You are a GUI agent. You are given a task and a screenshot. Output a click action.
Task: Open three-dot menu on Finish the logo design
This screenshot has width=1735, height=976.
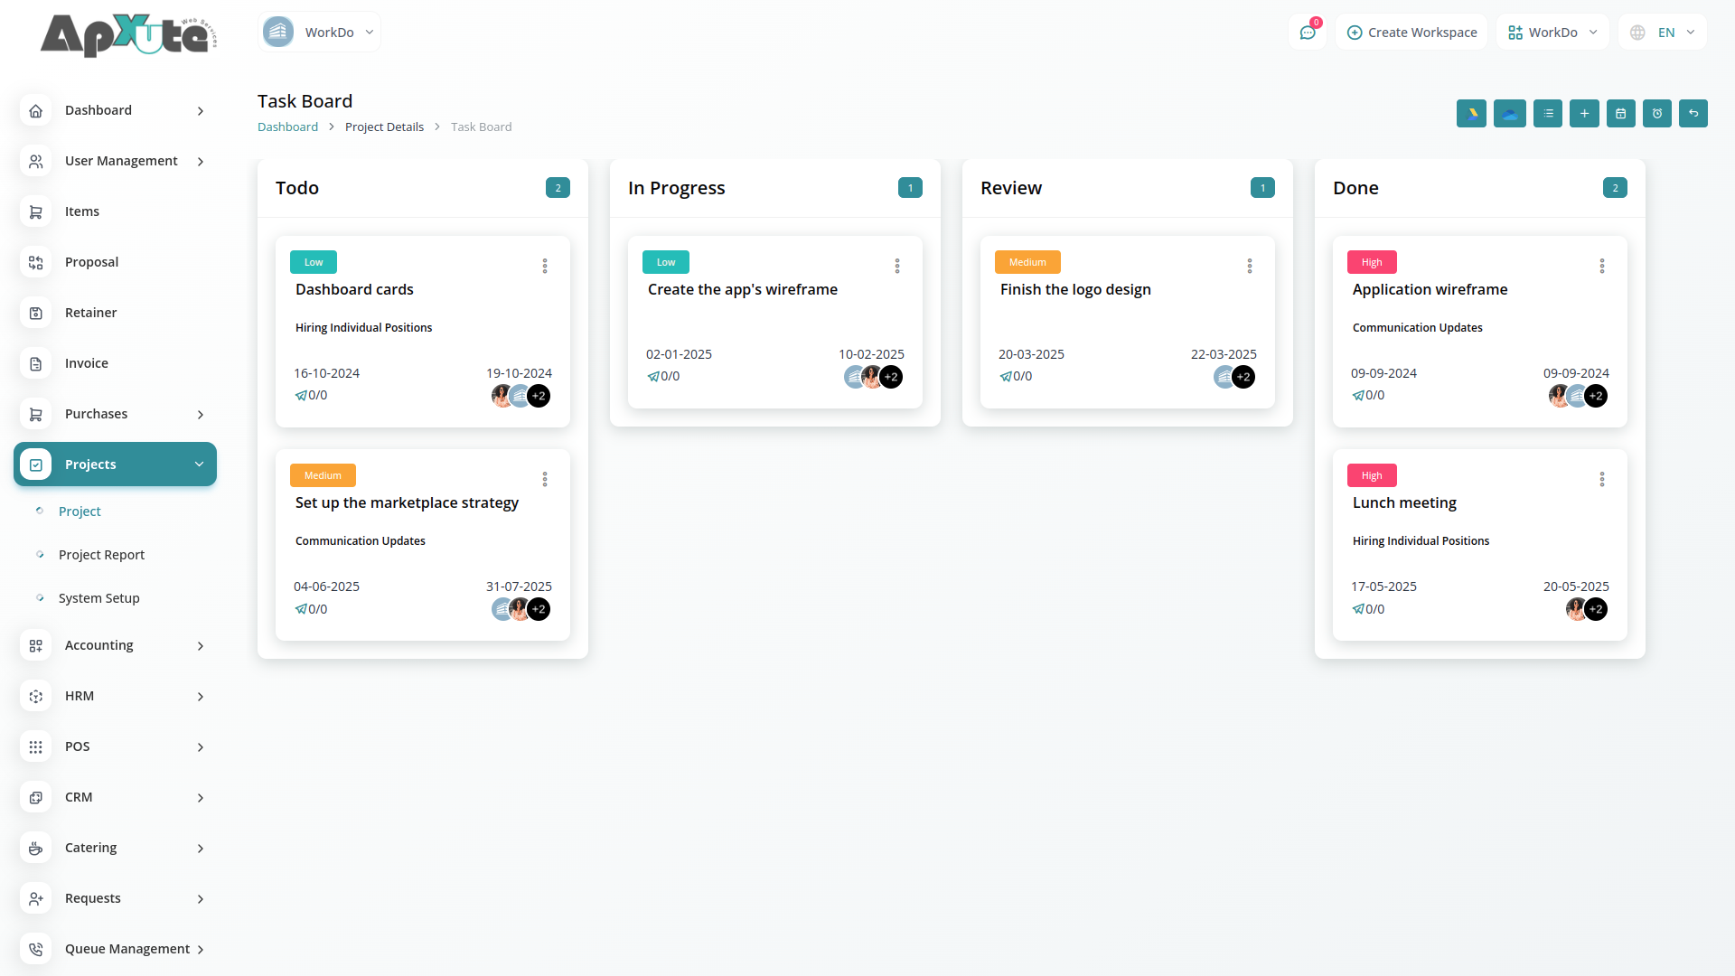pos(1250,266)
